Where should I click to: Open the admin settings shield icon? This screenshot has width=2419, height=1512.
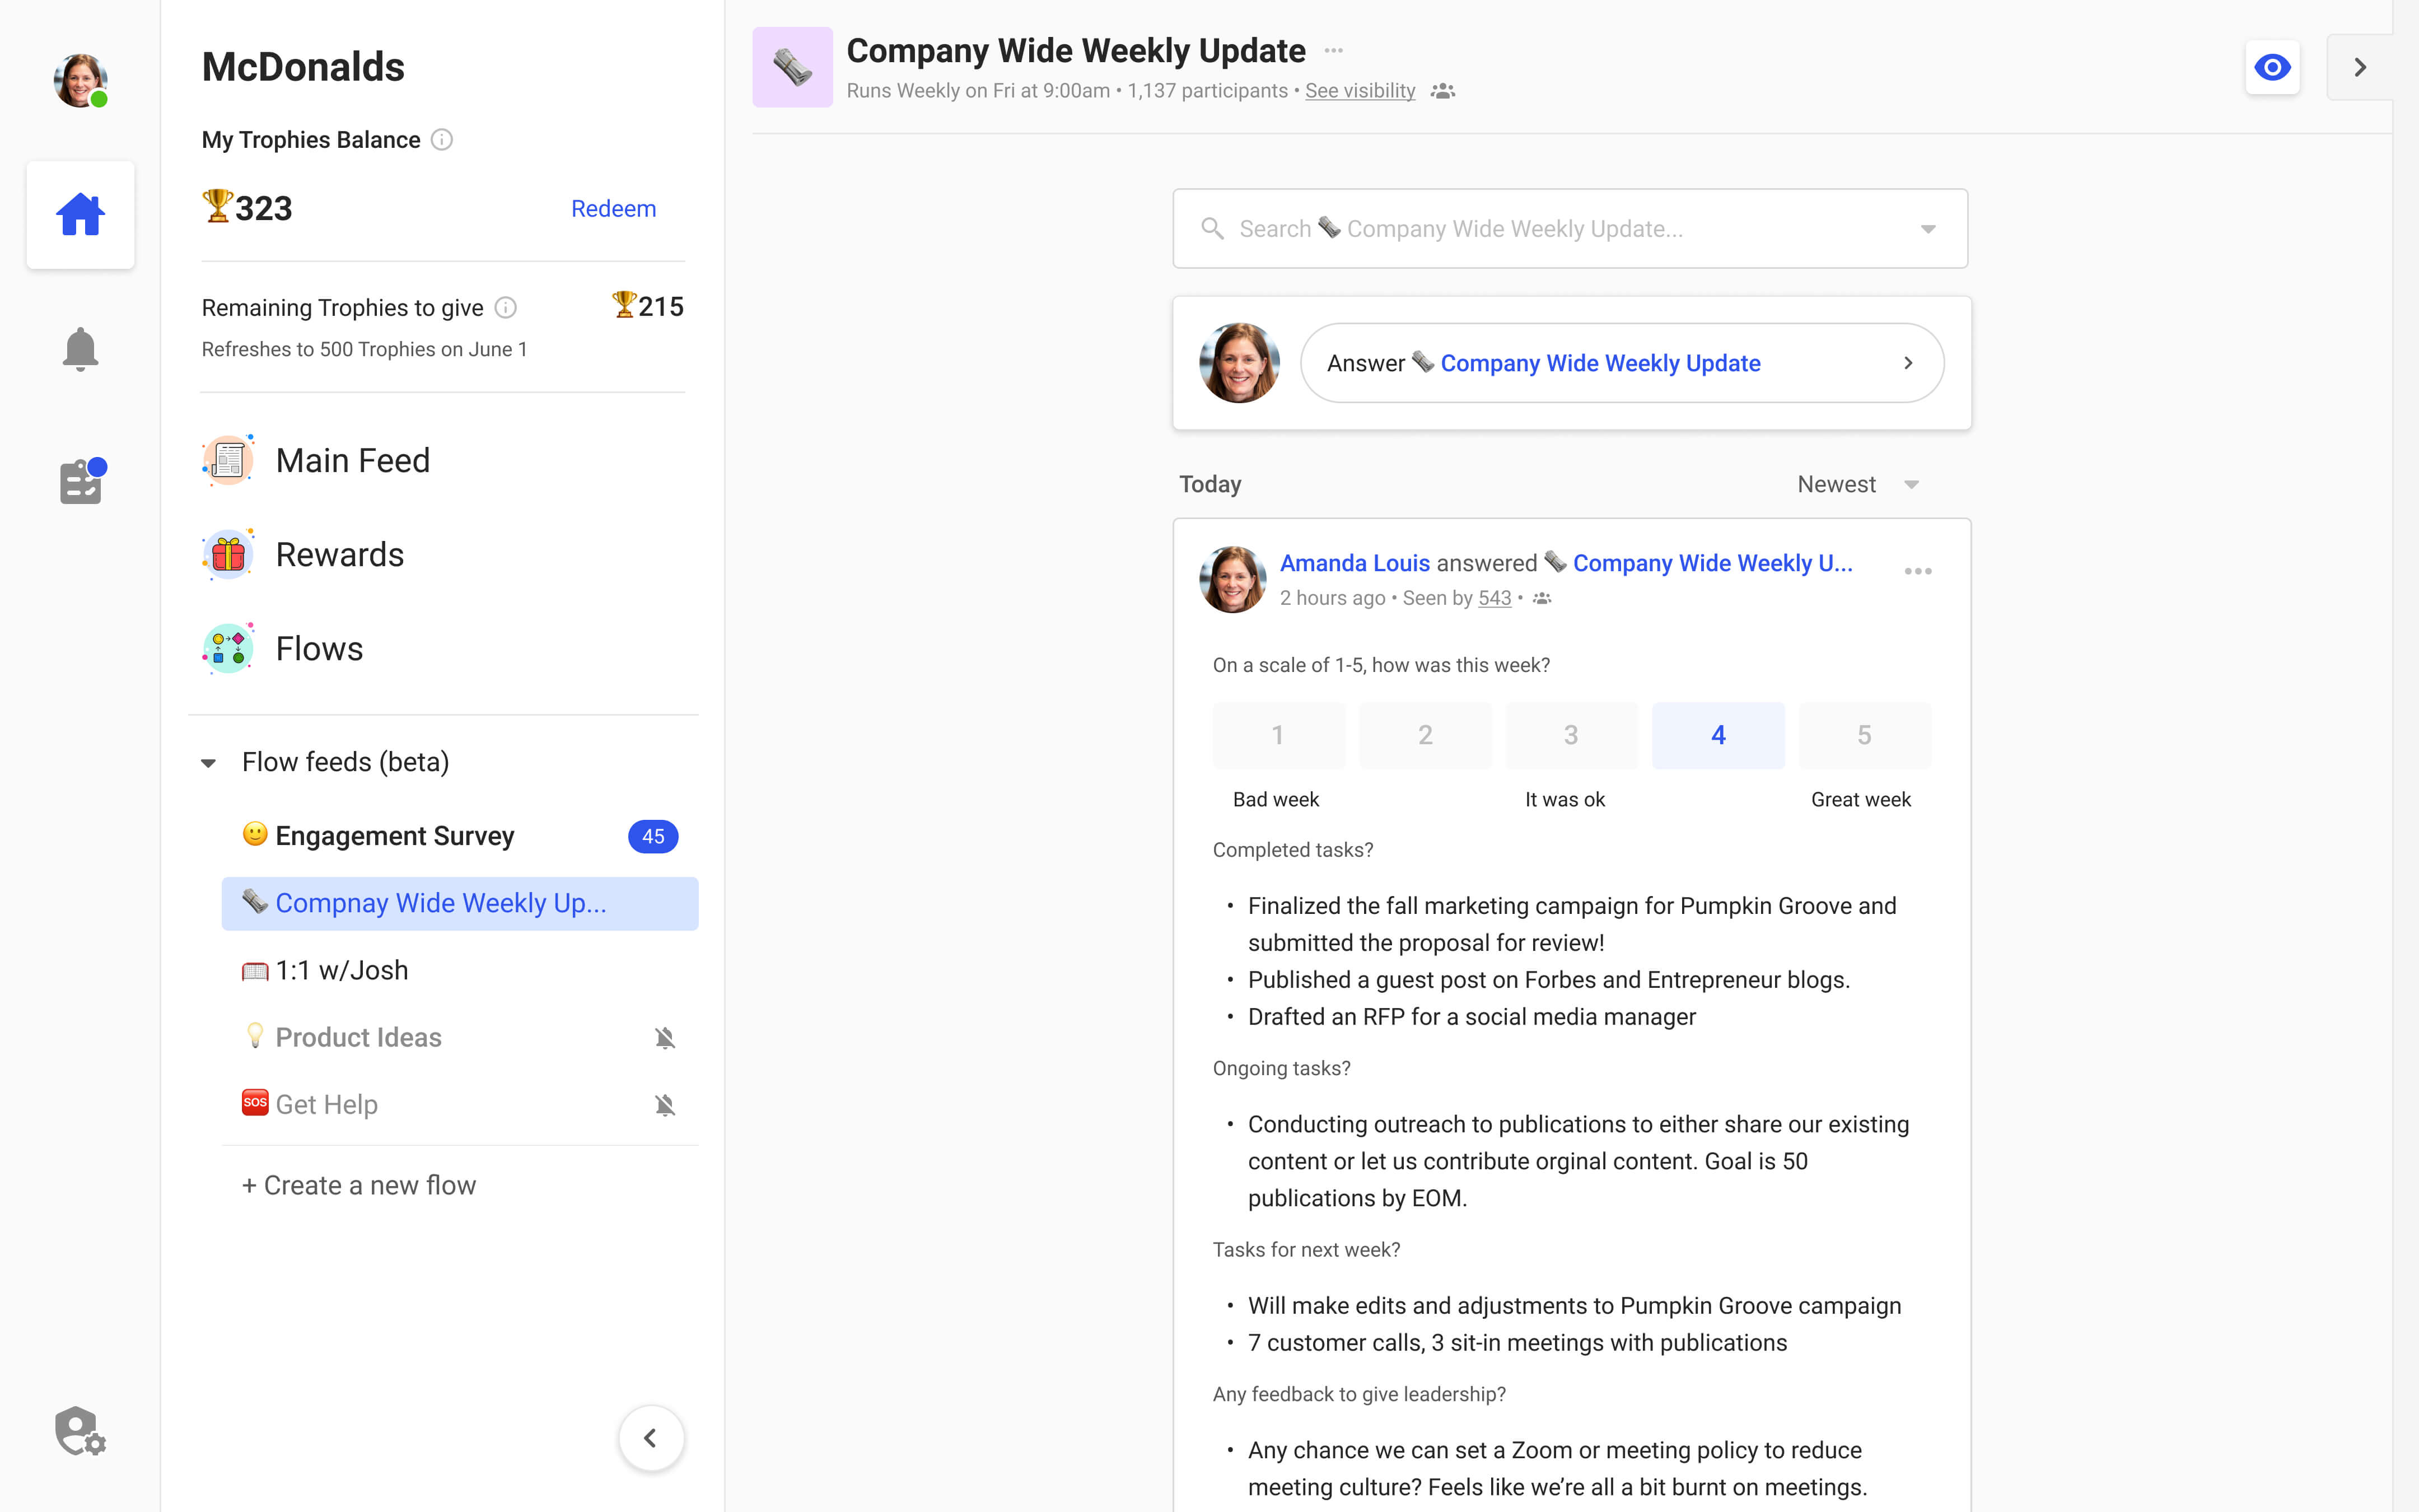pos(80,1431)
